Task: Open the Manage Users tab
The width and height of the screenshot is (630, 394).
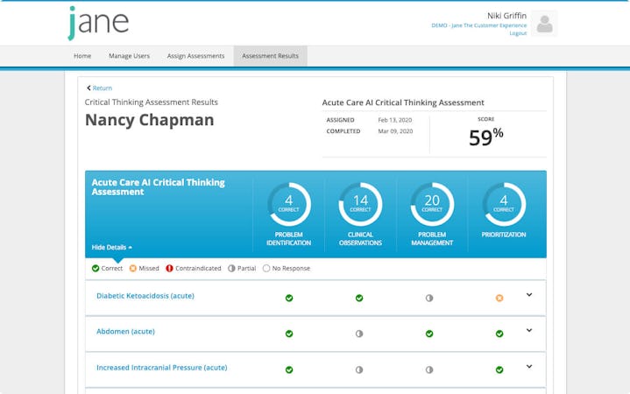Action: point(129,56)
